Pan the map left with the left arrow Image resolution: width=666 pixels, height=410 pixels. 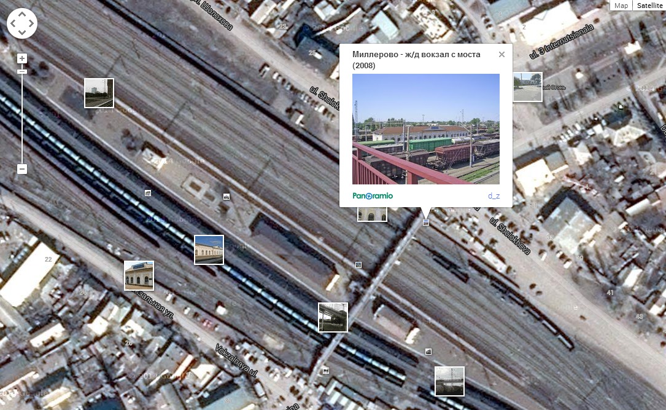13,23
